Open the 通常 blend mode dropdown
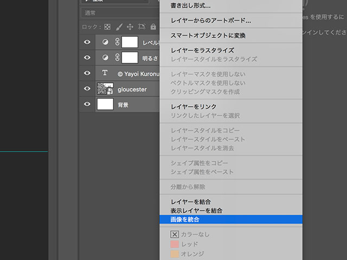The image size is (347, 260). pos(120,13)
